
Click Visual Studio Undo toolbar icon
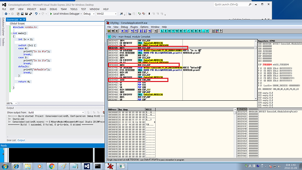[36, 14]
